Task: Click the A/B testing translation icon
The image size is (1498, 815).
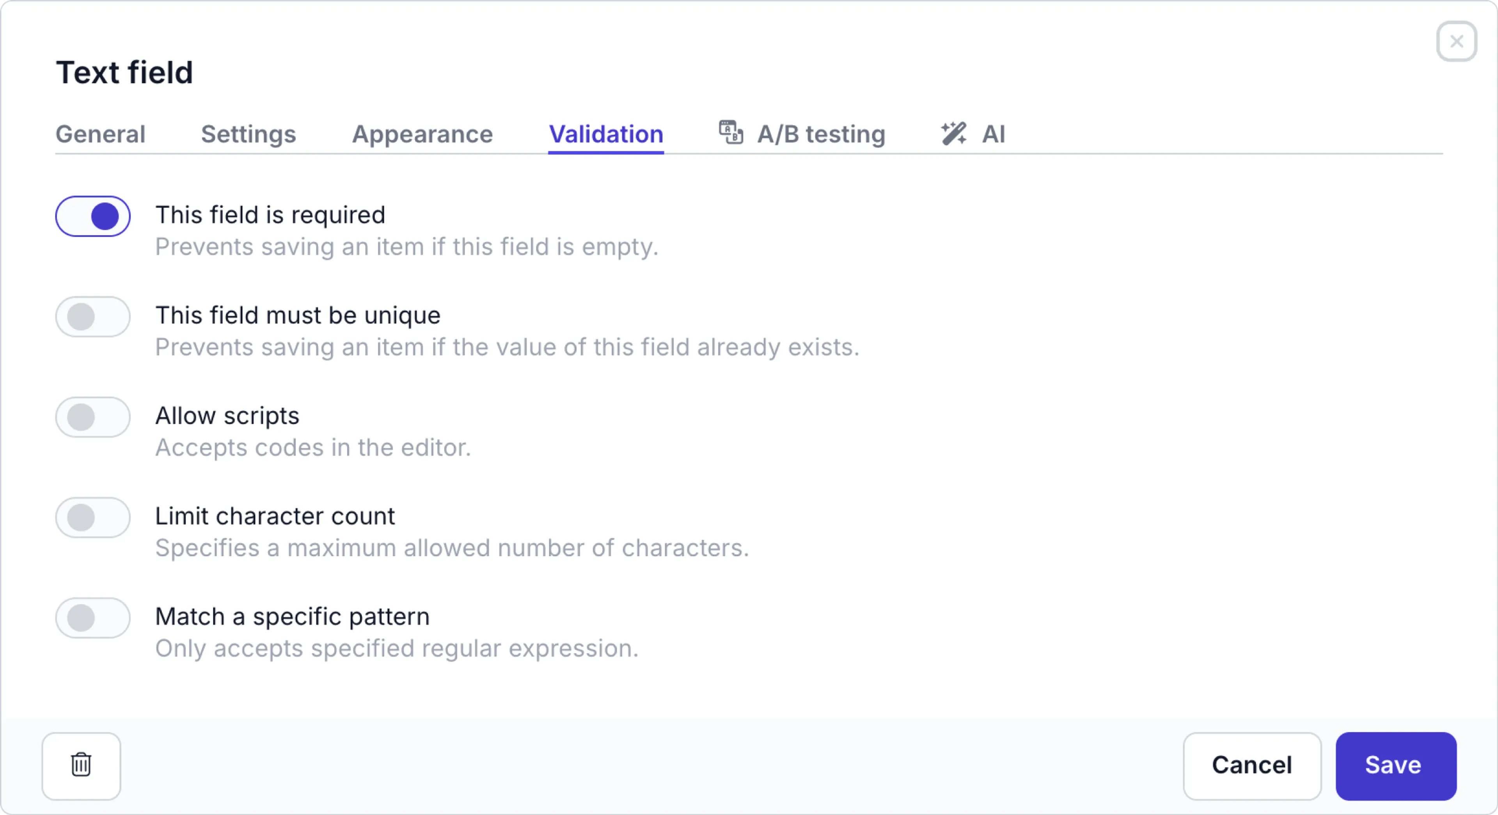Action: (x=730, y=133)
